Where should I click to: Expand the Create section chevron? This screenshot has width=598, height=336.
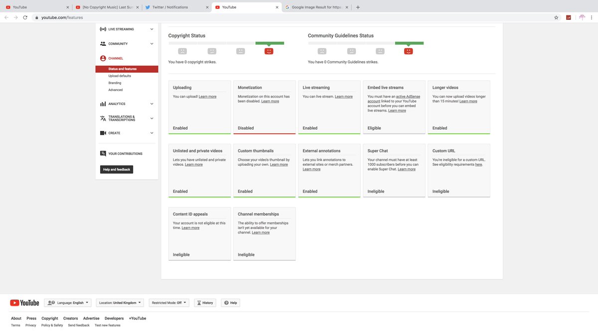(x=152, y=133)
